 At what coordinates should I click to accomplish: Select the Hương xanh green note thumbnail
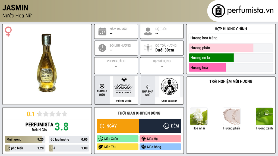click(264, 116)
